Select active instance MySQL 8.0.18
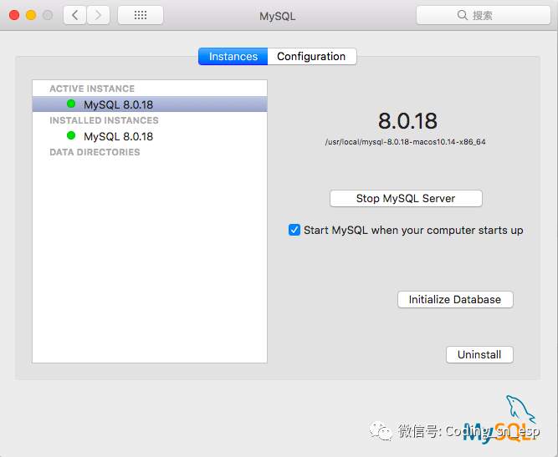 150,104
